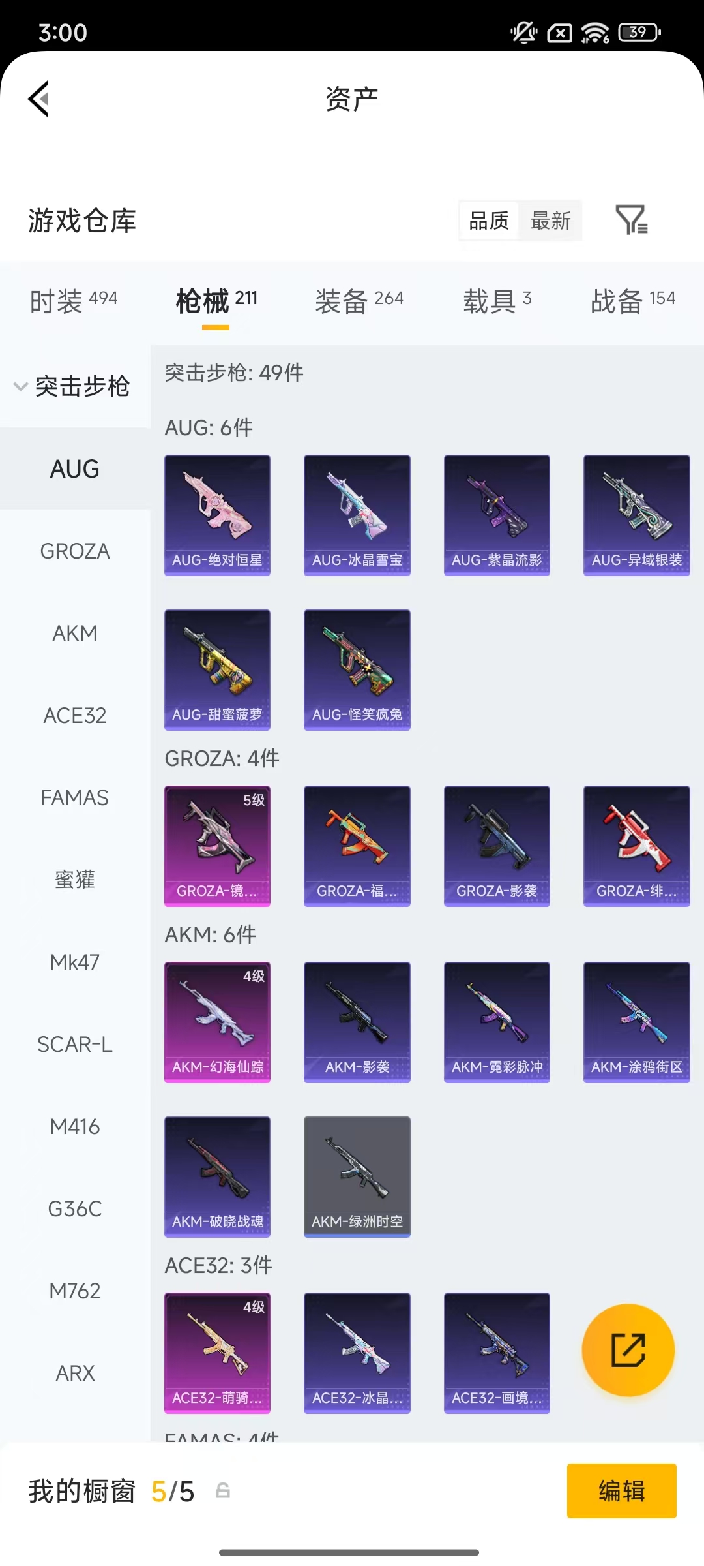The height and width of the screenshot is (1566, 704).
Task: Select M416 in the weapon sidebar
Action: click(x=75, y=1127)
